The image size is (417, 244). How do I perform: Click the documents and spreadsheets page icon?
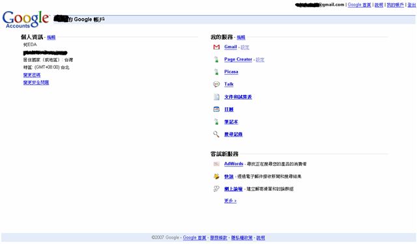(216, 97)
